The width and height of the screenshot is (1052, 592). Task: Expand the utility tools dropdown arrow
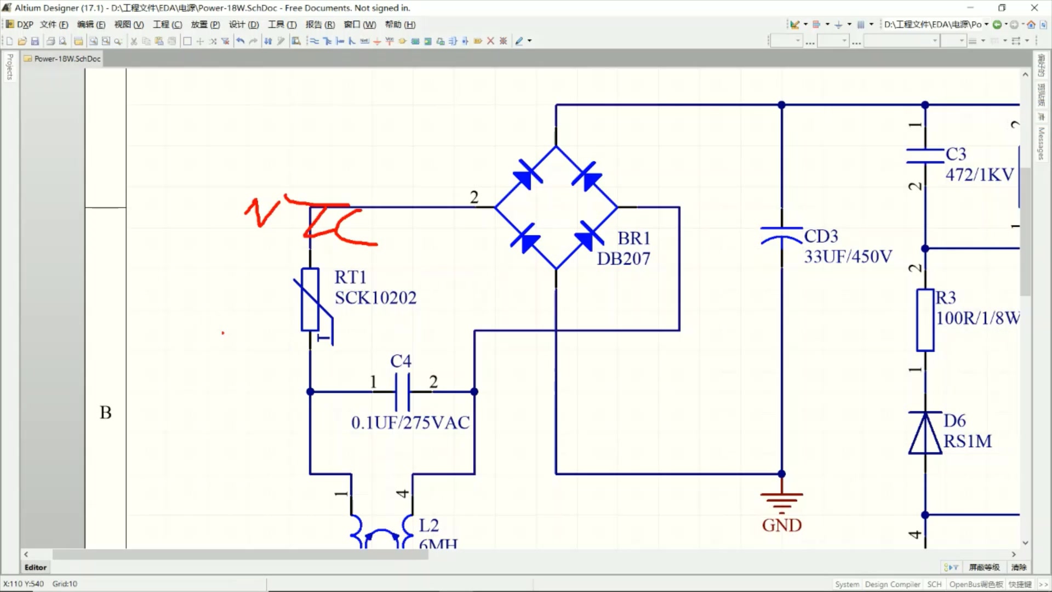pos(805,25)
